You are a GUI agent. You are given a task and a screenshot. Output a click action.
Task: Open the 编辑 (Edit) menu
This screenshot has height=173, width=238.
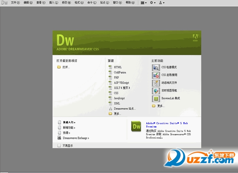point(28,2)
